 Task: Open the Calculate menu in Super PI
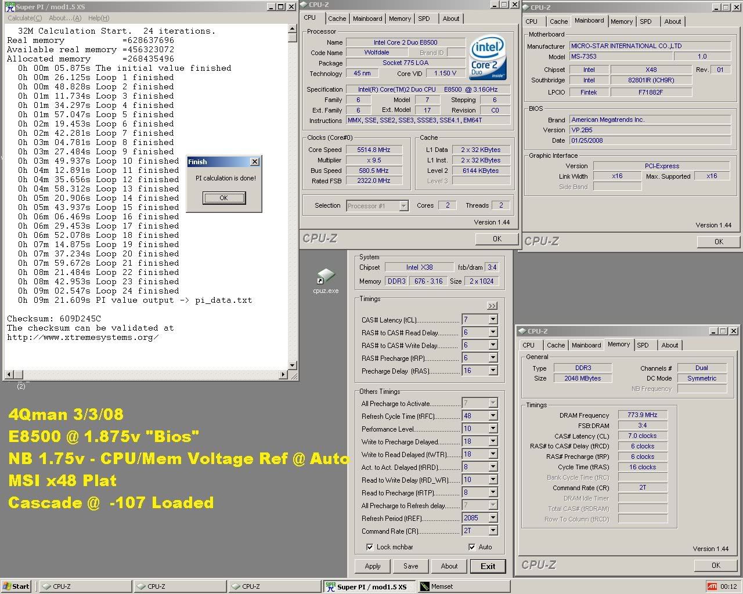pyautogui.click(x=24, y=18)
